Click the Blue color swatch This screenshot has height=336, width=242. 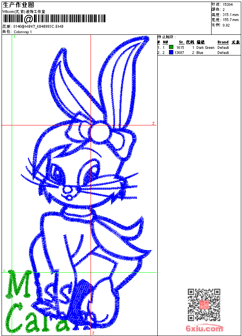coord(171,52)
